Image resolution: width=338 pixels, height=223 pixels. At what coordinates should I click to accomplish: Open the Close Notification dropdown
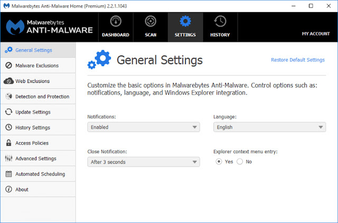pyautogui.click(x=144, y=162)
